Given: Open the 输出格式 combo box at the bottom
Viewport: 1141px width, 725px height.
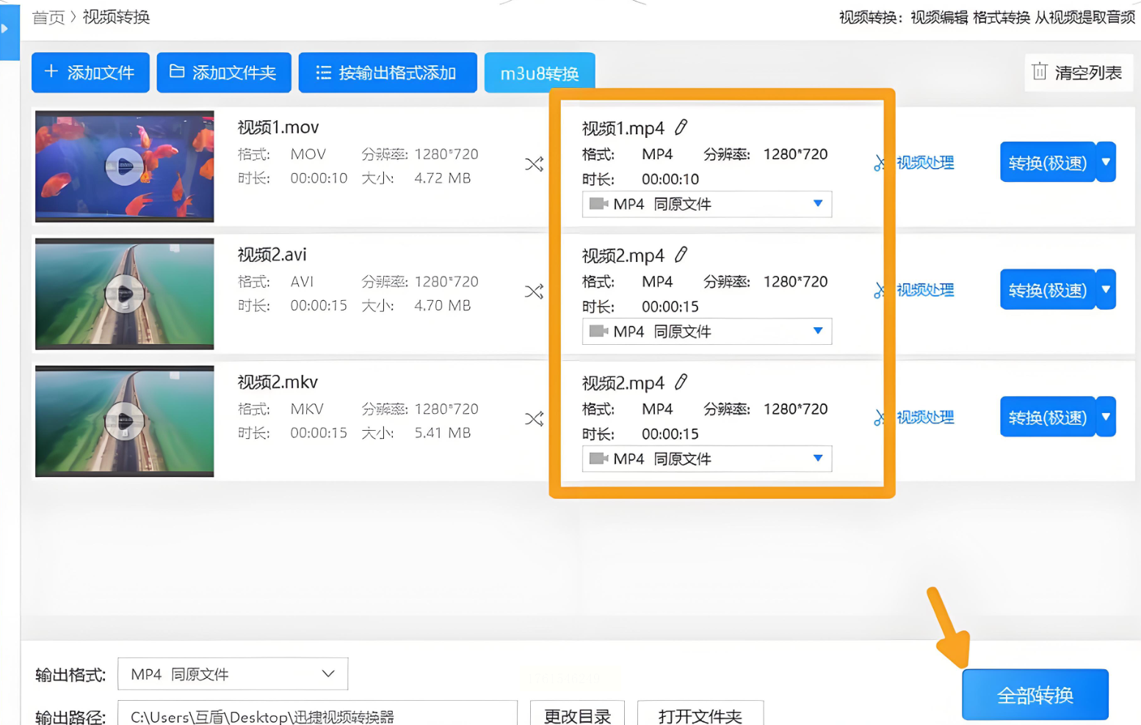Looking at the screenshot, I should pos(232,674).
